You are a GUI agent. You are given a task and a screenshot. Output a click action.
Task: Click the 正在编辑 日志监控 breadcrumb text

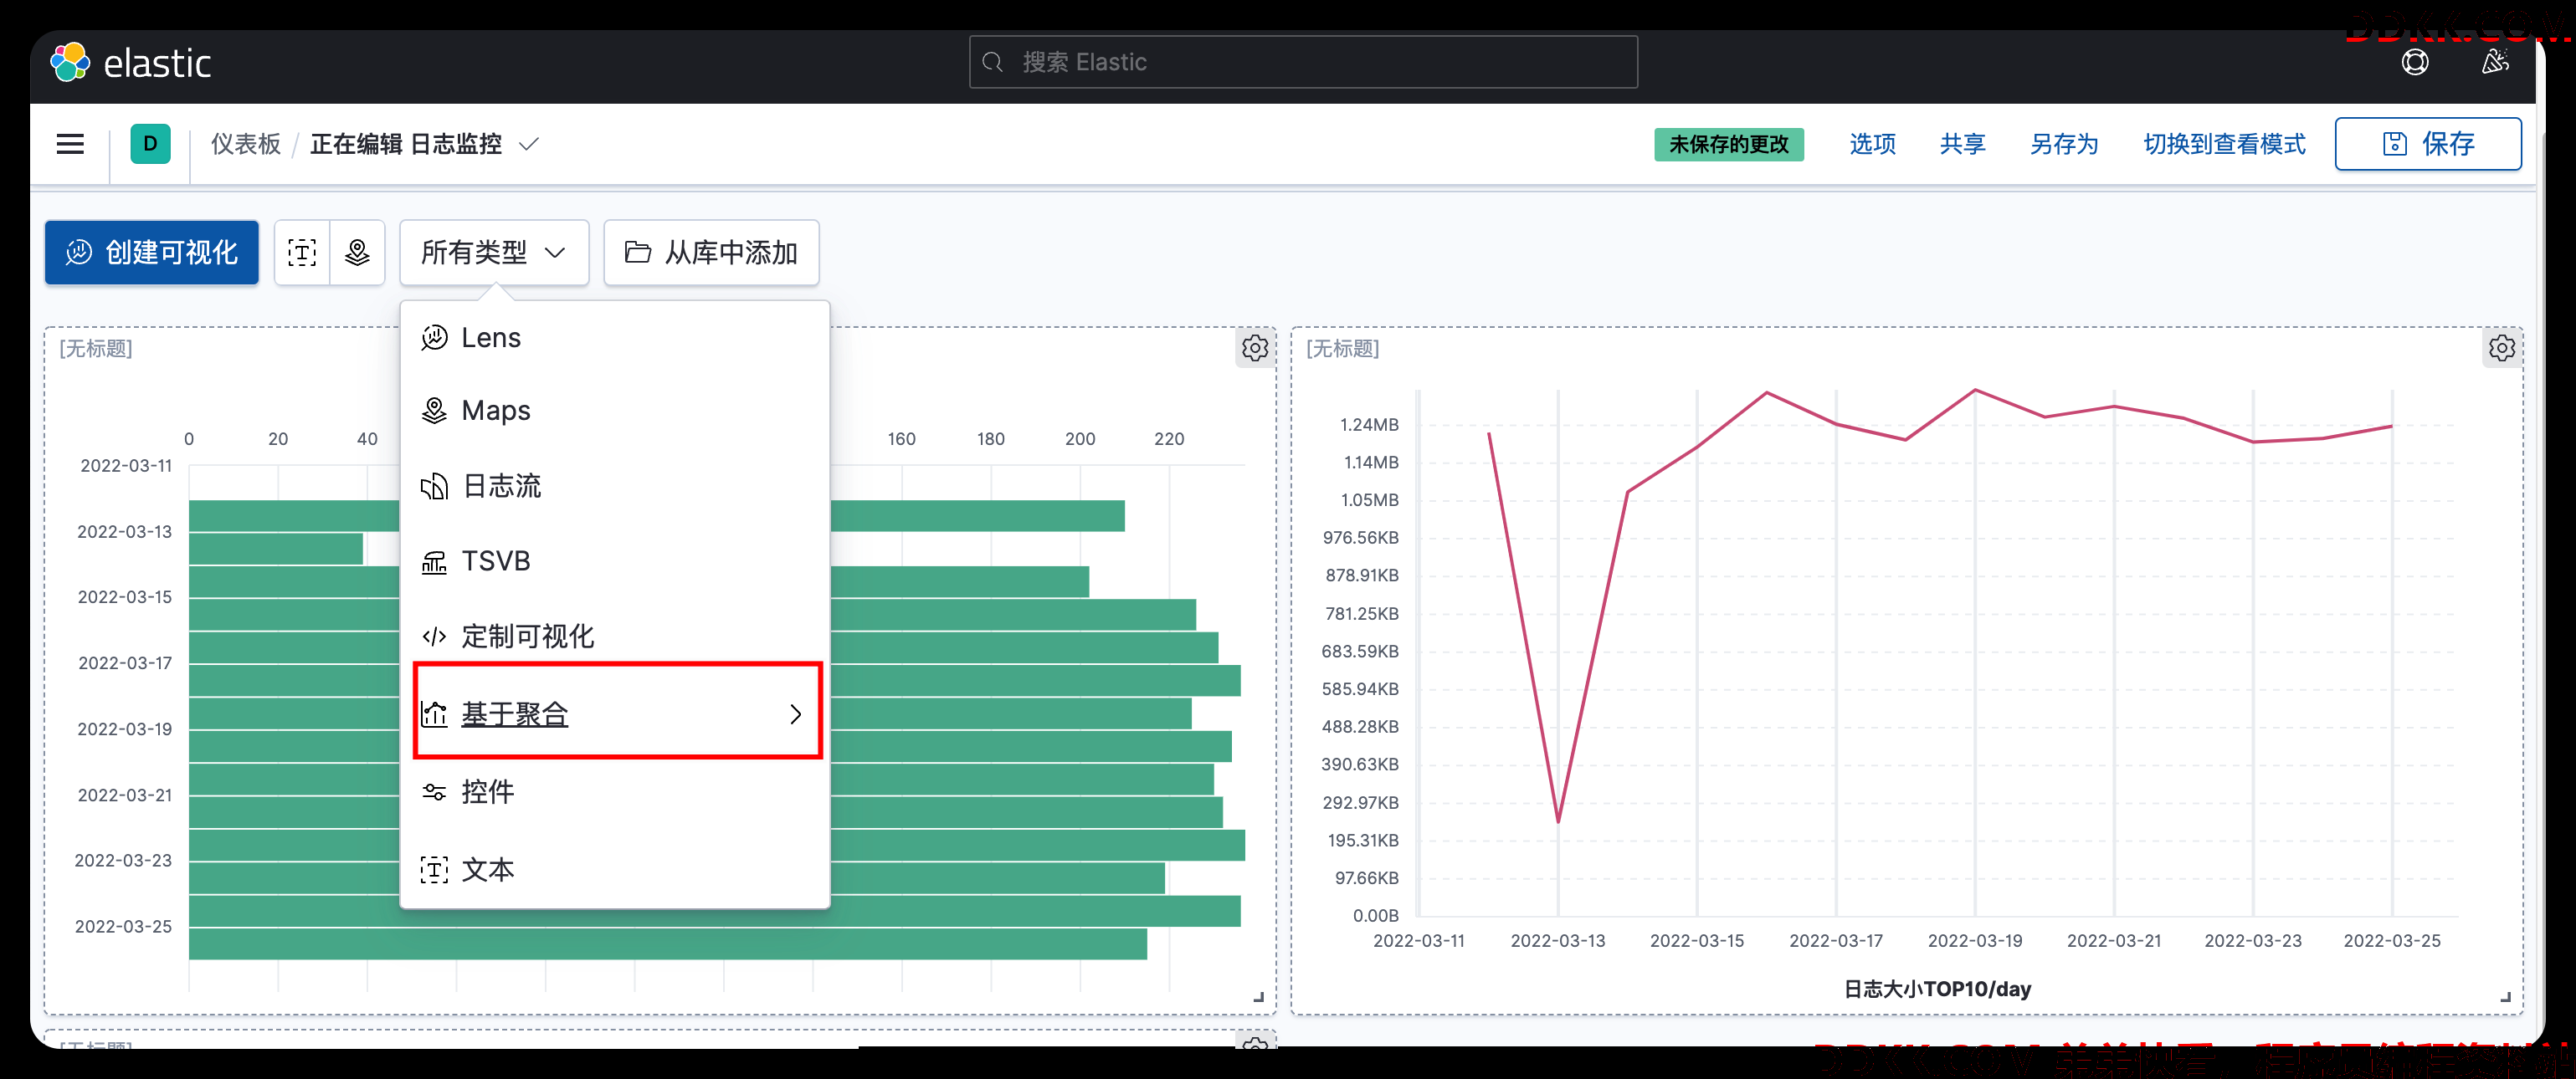[406, 144]
